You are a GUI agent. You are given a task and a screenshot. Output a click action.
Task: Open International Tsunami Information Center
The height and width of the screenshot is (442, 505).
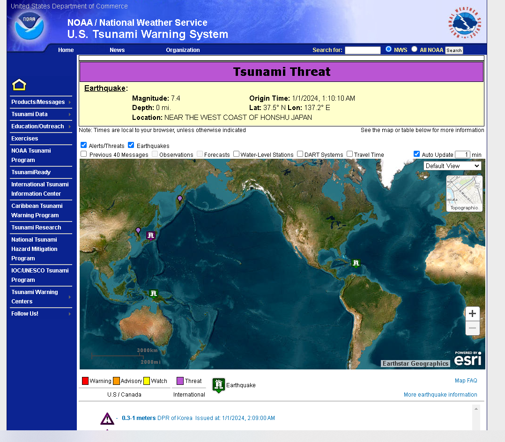coord(40,189)
